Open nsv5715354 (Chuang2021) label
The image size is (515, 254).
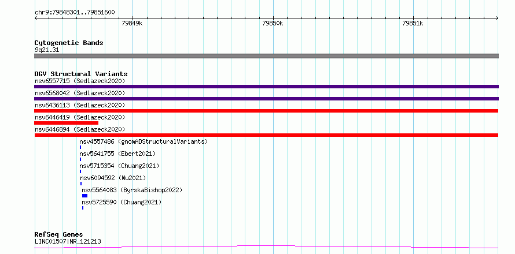(x=119, y=166)
